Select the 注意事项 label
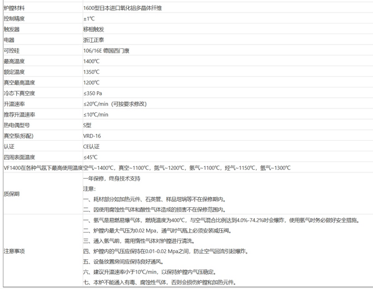Screen dimensions: 373x289 pos(14,251)
